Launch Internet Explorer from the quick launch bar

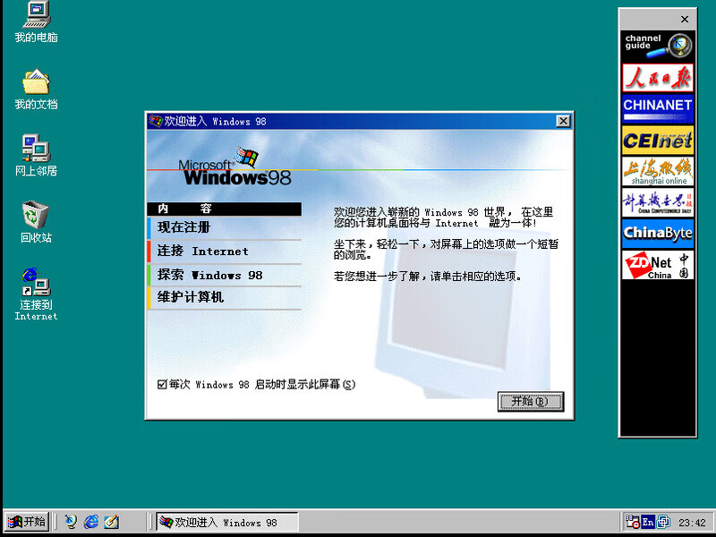click(x=91, y=521)
